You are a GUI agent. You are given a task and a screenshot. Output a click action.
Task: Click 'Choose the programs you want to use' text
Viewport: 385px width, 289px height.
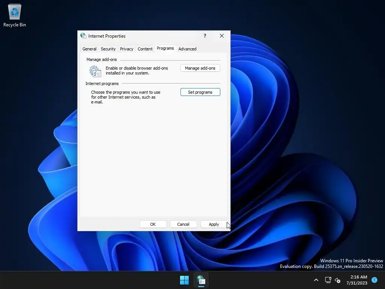point(126,97)
